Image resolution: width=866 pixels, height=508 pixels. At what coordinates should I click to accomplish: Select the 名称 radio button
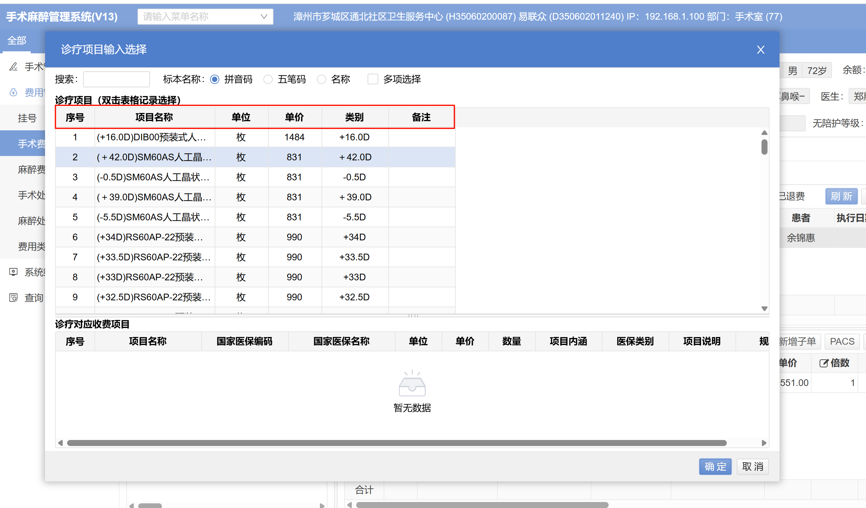pyautogui.click(x=321, y=79)
